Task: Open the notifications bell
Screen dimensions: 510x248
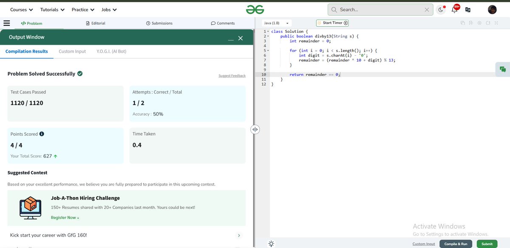Action: click(x=455, y=9)
